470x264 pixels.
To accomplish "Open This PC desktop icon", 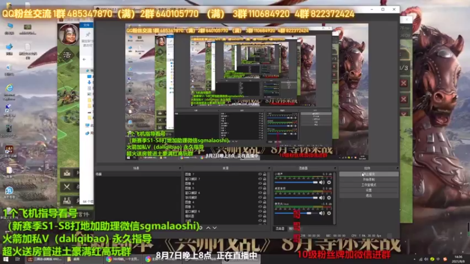I will click(9, 28).
